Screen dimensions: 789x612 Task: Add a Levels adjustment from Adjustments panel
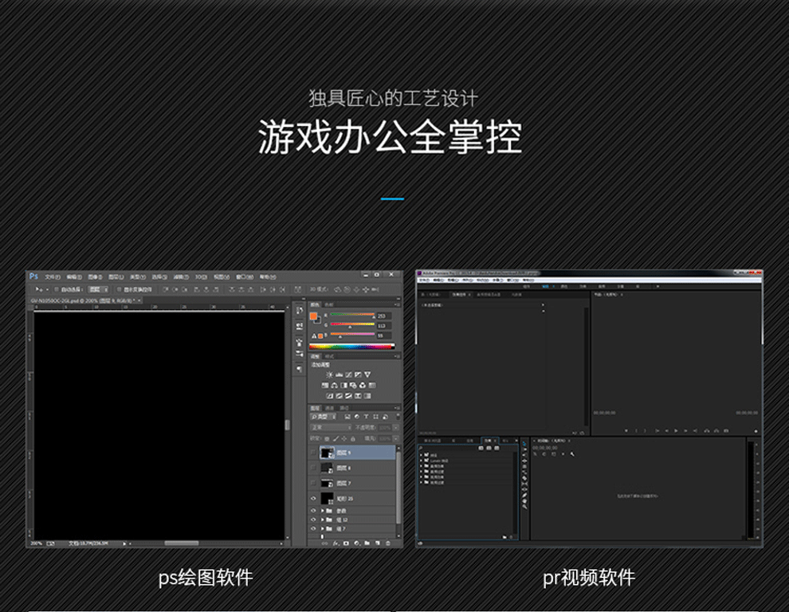pos(340,375)
